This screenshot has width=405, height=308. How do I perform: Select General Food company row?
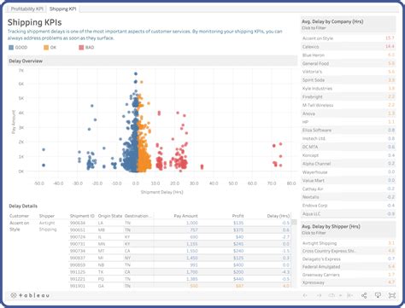pyautogui.click(x=349, y=63)
